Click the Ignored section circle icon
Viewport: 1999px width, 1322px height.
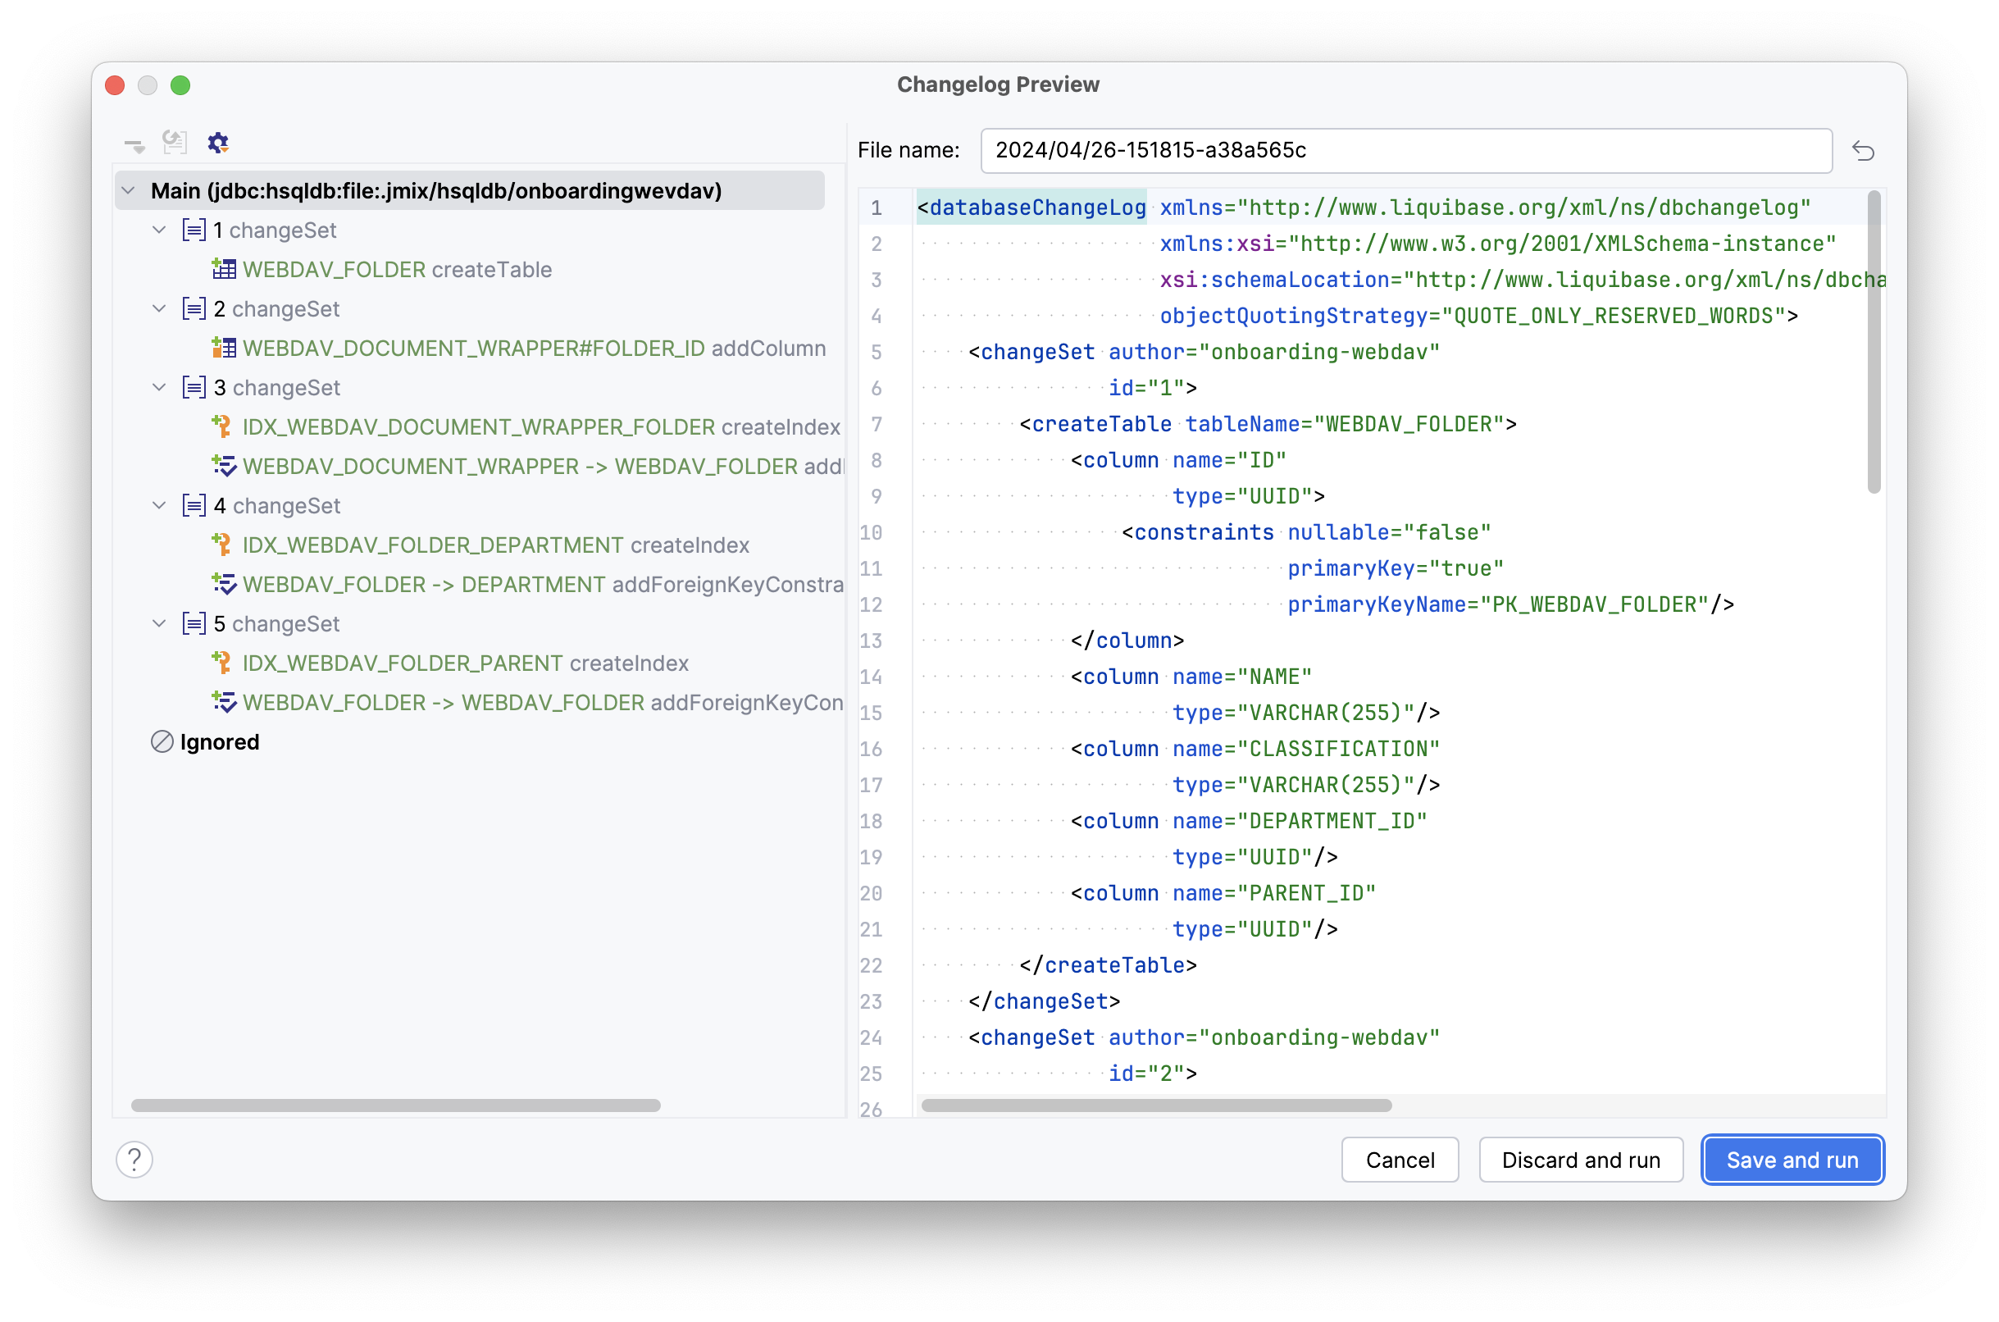[x=162, y=741]
